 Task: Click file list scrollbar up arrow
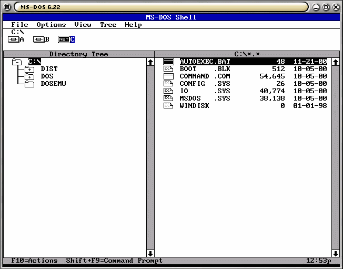[335, 62]
